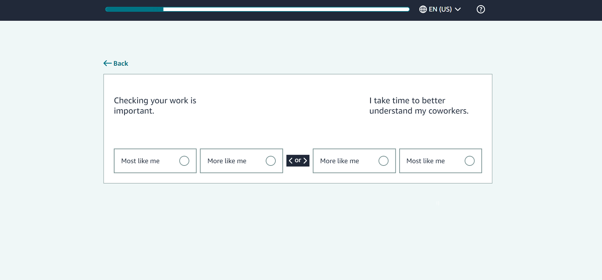Click the statement 'Checking your work is important.'
602x280 pixels.
[155, 106]
